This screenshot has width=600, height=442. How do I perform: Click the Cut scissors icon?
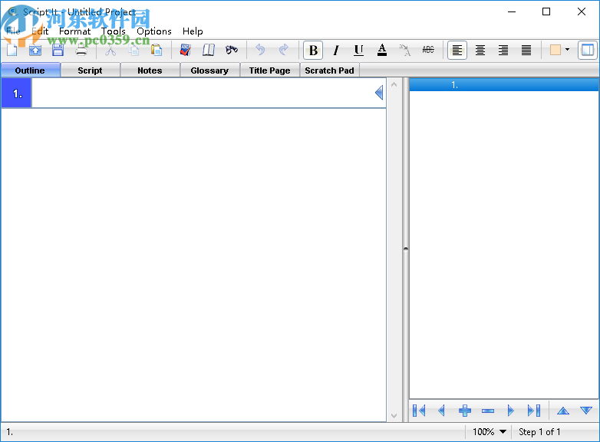(110, 50)
